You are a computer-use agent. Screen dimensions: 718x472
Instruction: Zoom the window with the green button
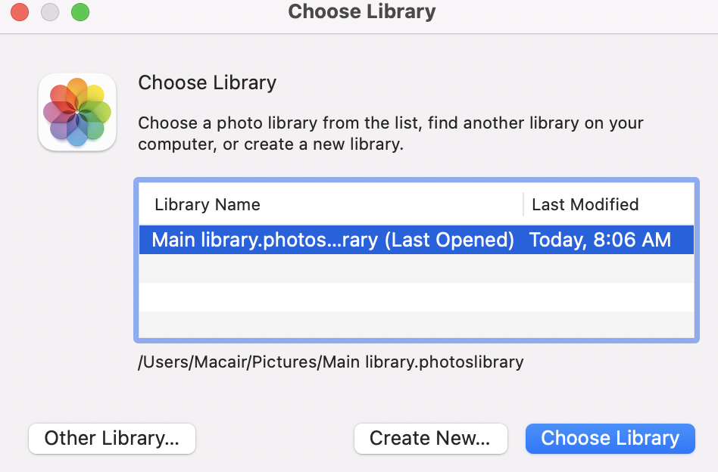80,12
